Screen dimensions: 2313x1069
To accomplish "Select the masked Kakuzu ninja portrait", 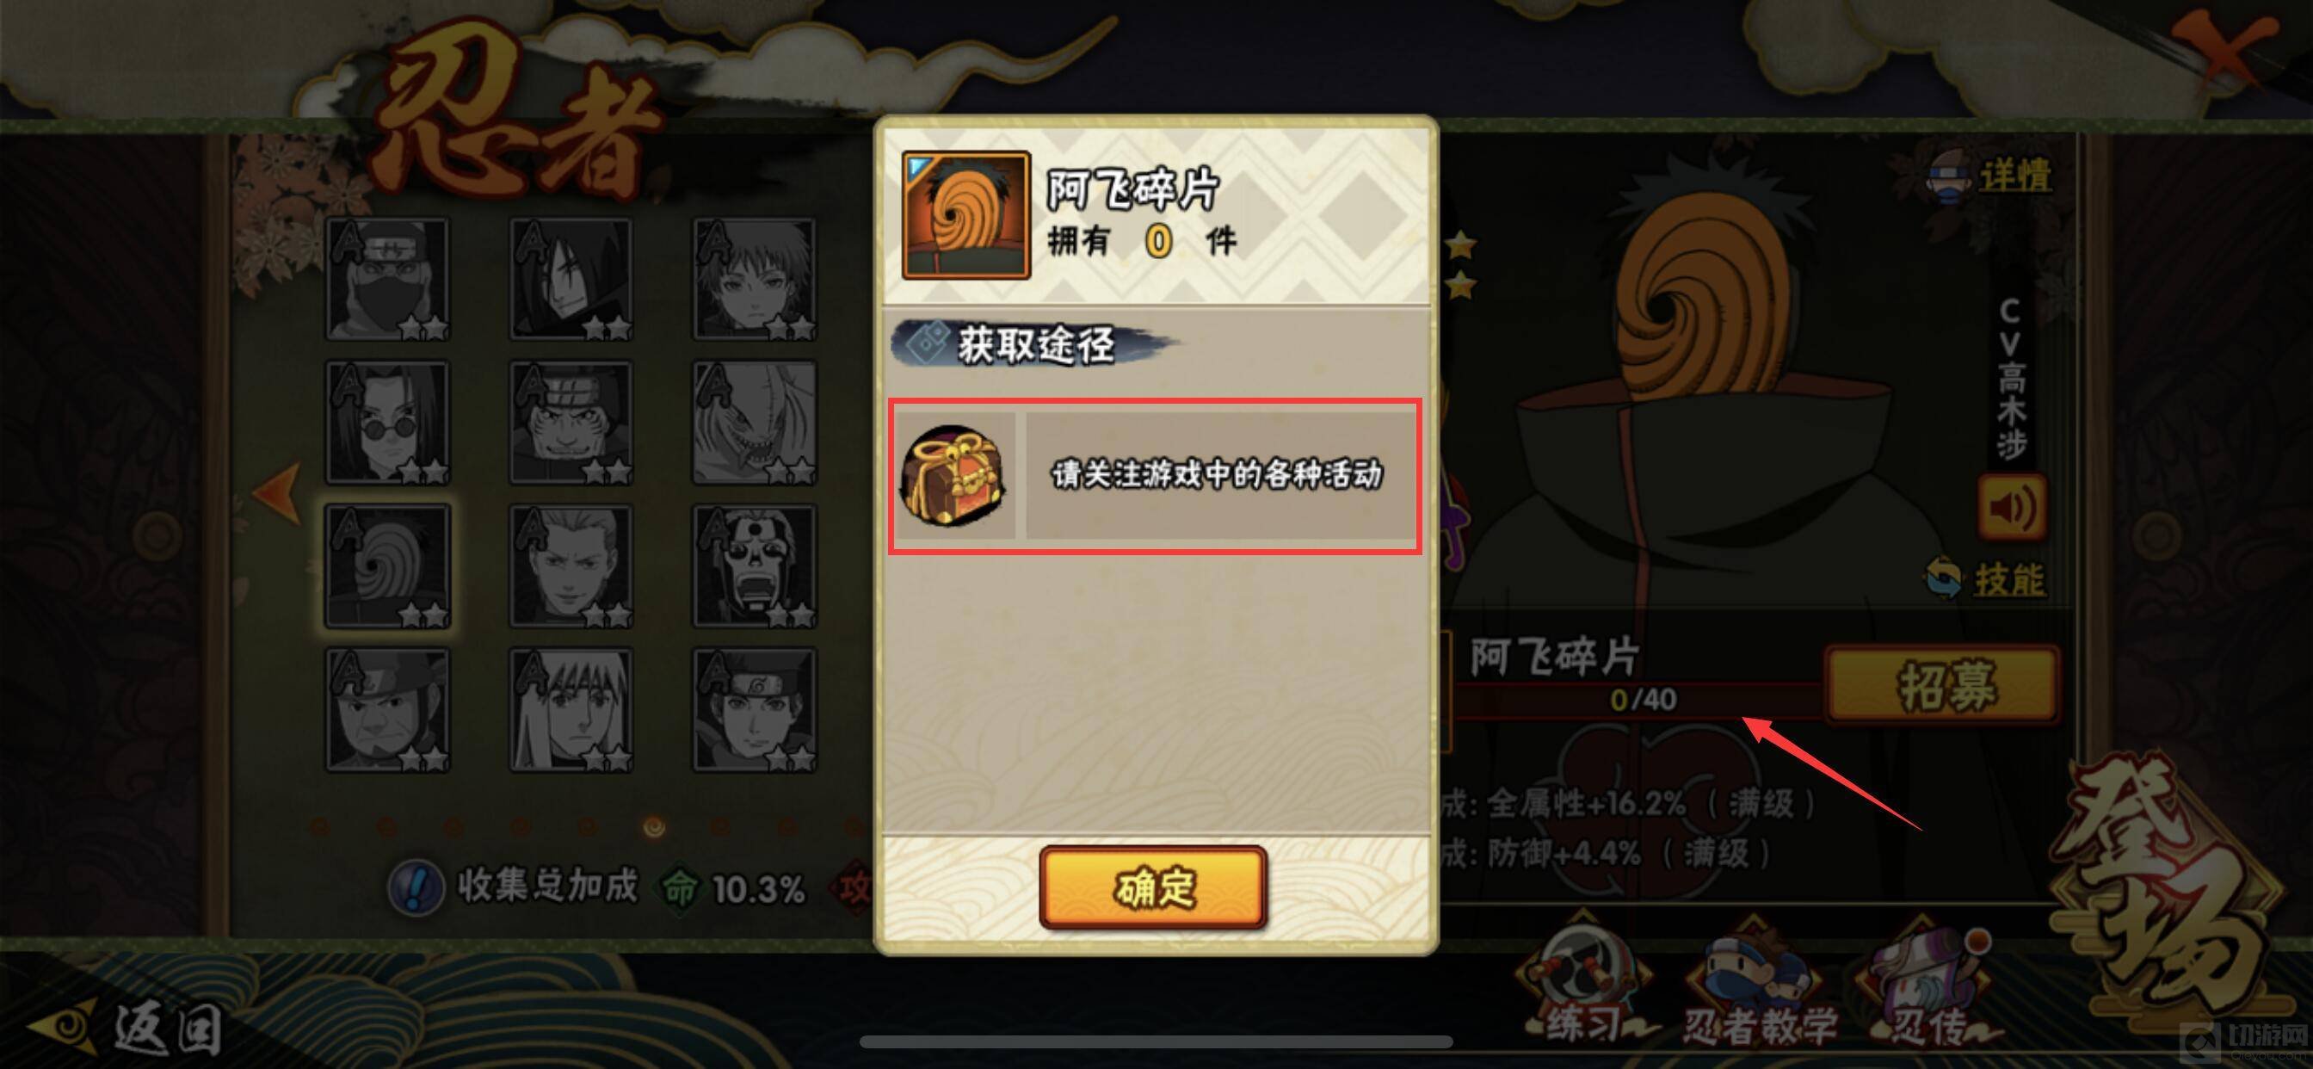I will tap(388, 280).
